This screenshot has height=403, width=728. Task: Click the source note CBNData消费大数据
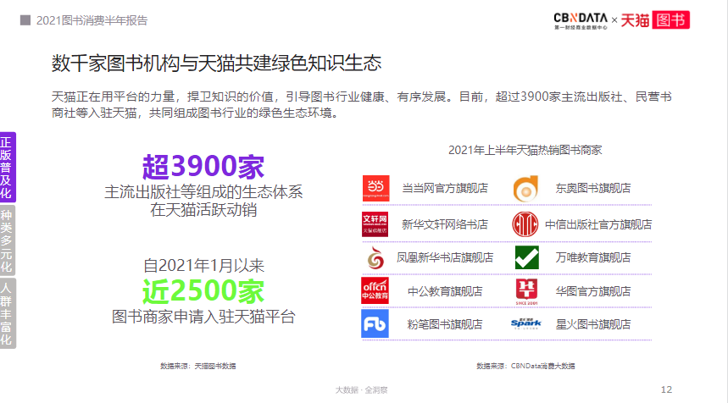coord(542,366)
